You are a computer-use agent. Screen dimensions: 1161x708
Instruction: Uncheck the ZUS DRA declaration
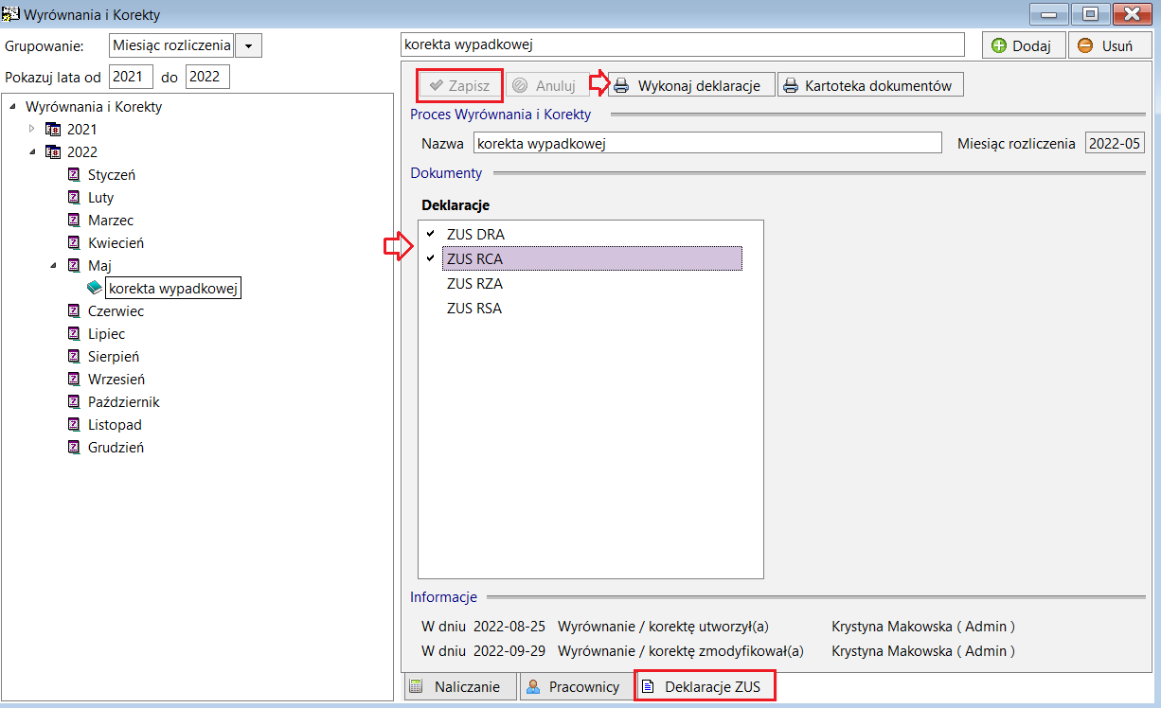click(x=431, y=234)
